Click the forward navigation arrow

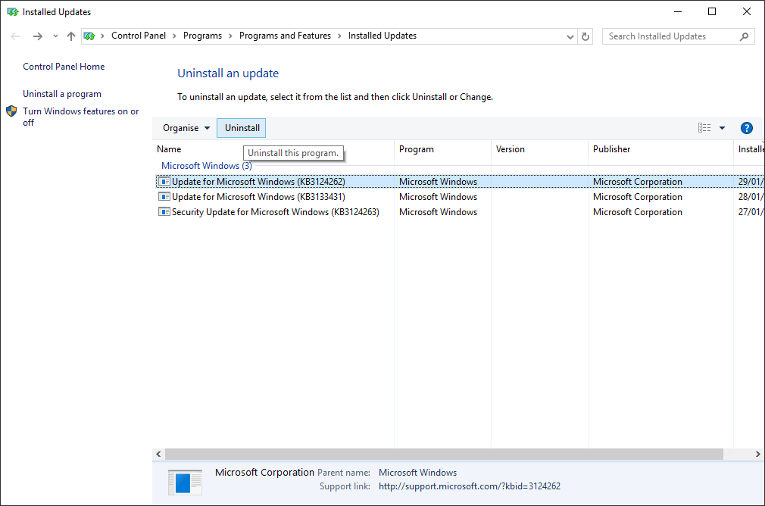38,36
